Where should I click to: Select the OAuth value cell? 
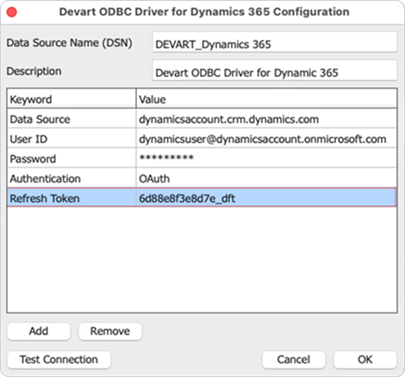[x=266, y=178]
